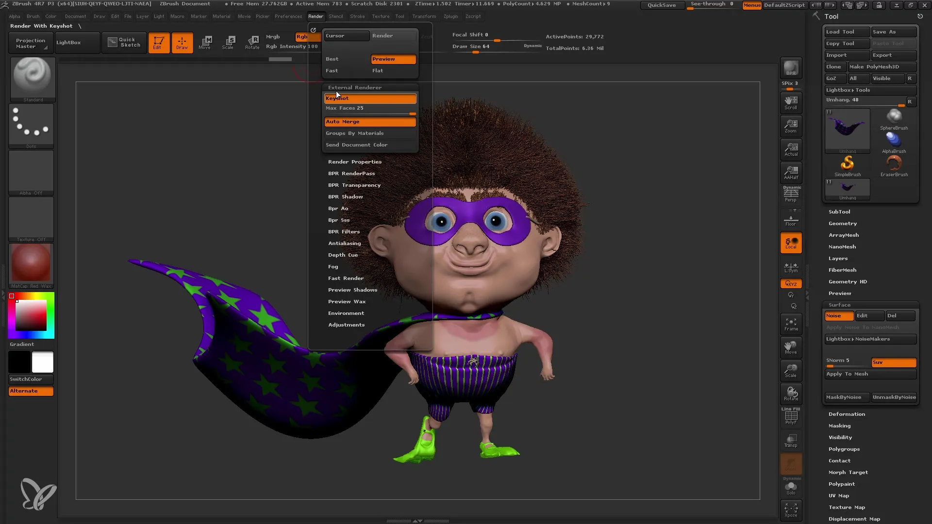Viewport: 932px width, 524px height.
Task: Click Apply To Mesh button
Action: (870, 373)
